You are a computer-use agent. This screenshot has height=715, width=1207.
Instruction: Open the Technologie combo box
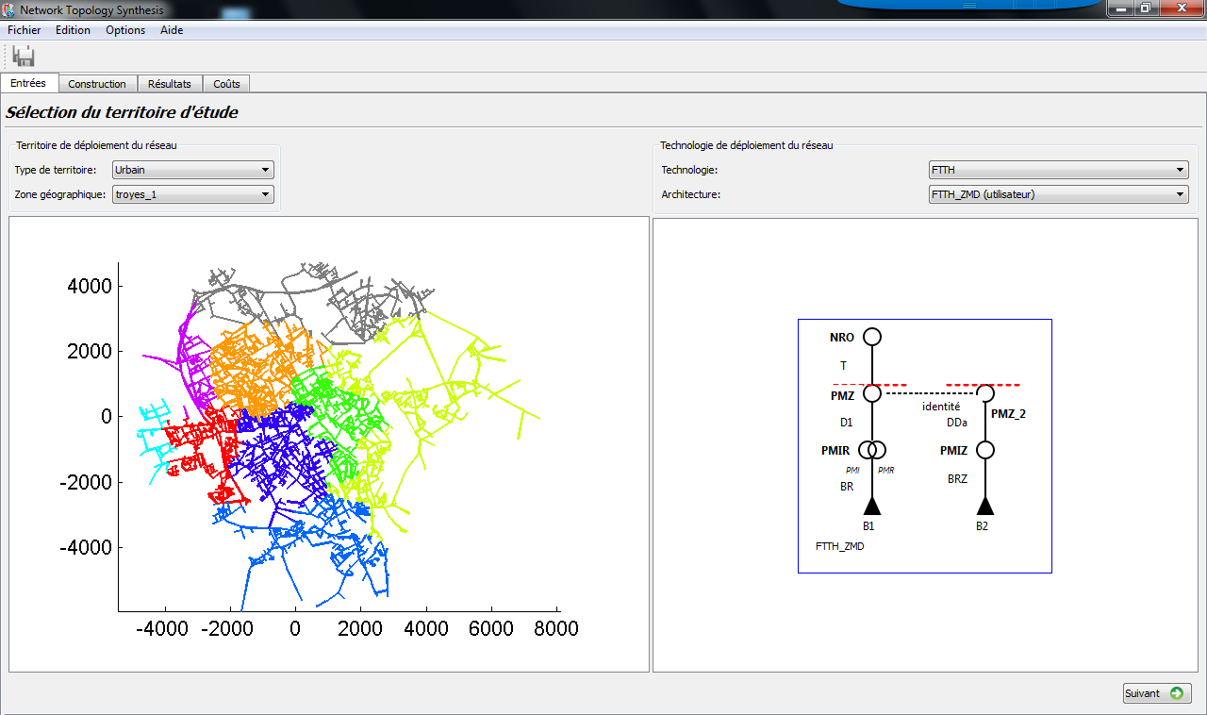click(1057, 170)
